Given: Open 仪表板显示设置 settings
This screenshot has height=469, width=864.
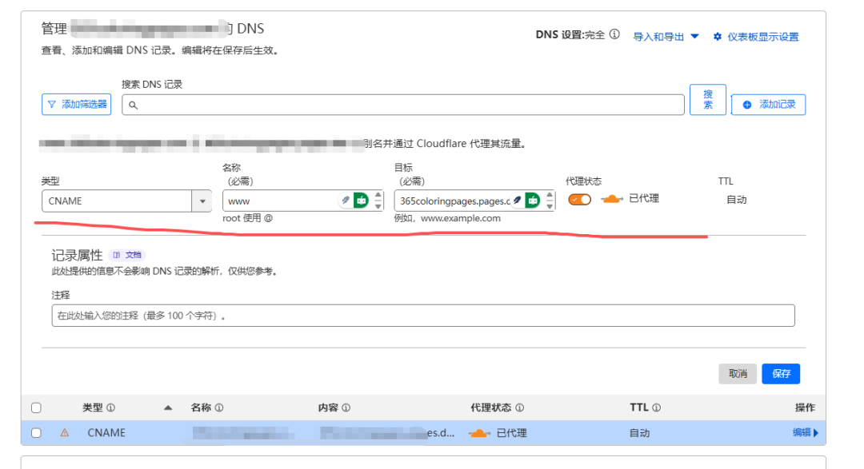Looking at the screenshot, I should tap(756, 37).
